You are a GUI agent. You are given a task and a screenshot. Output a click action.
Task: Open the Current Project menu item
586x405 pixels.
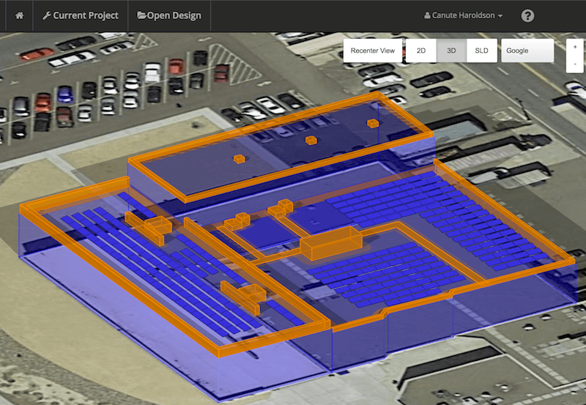(x=81, y=15)
